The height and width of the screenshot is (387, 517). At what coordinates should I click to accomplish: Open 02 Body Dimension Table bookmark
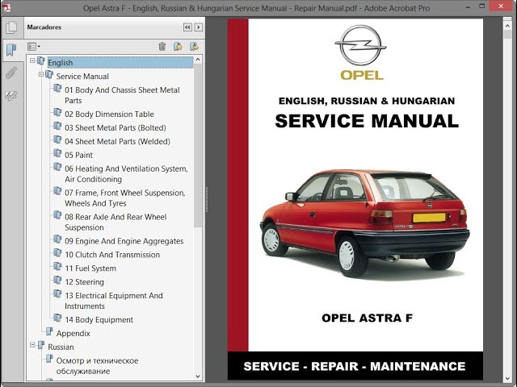point(110,114)
